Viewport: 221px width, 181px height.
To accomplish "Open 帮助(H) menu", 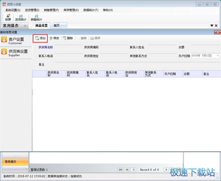I will click(x=108, y=10).
